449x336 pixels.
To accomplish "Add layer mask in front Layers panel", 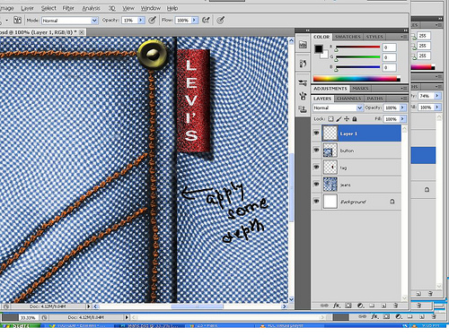I will point(348,306).
